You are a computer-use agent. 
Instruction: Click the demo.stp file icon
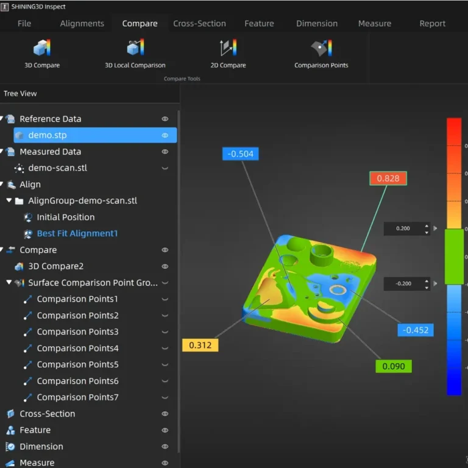(19, 135)
